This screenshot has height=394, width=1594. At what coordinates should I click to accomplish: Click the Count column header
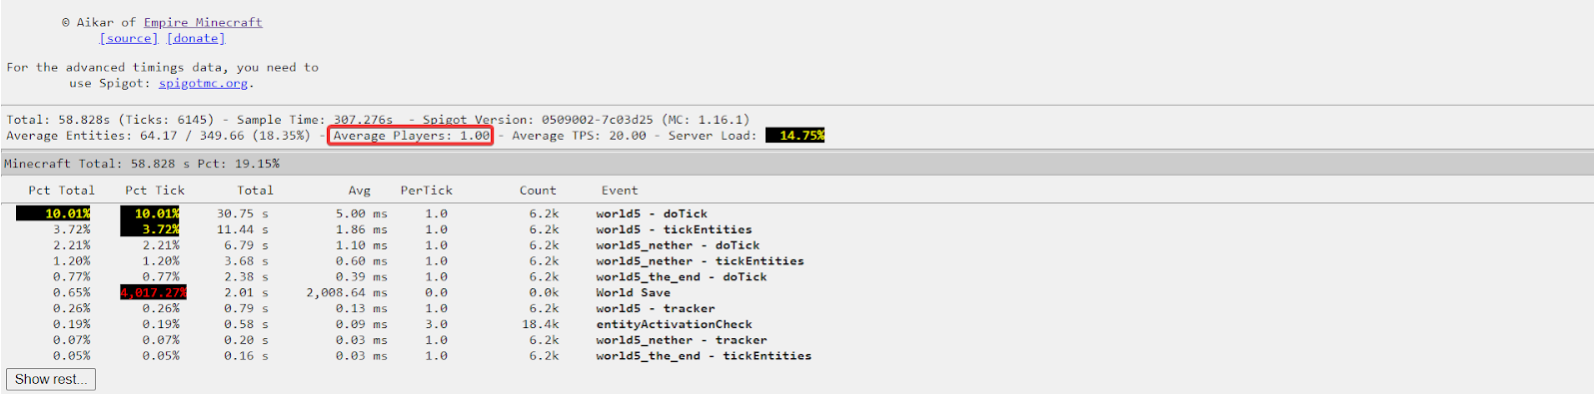(x=538, y=191)
